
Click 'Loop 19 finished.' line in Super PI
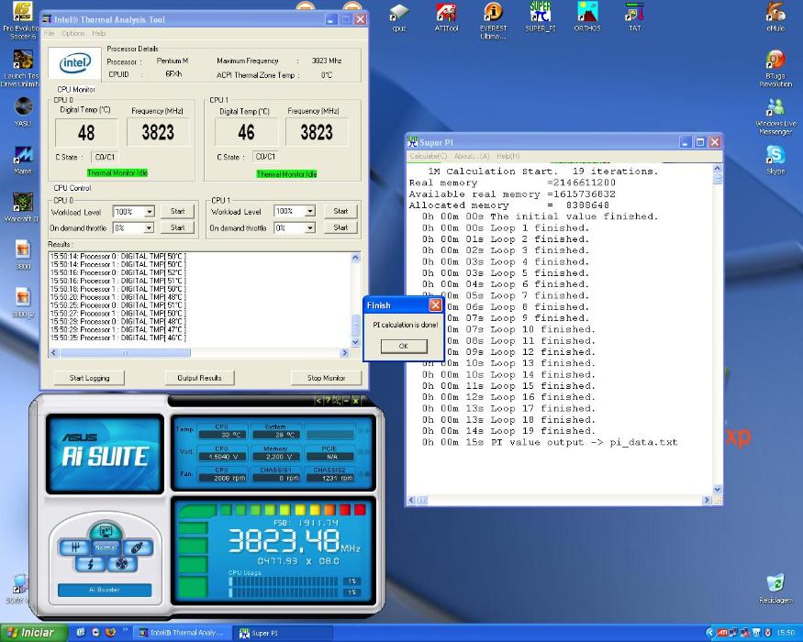(x=543, y=431)
